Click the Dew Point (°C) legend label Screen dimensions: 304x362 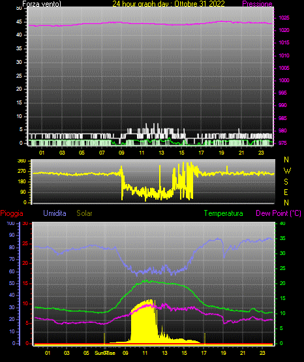tap(279, 213)
